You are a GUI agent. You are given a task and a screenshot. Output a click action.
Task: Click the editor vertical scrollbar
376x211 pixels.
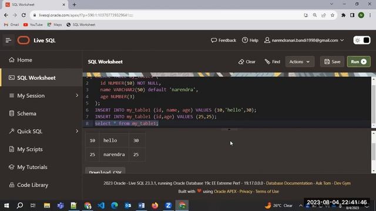pyautogui.click(x=374, y=103)
